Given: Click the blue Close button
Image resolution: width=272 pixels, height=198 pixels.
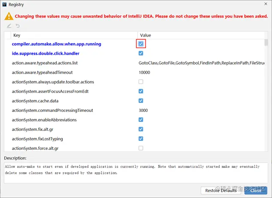Looking at the screenshot, I should pyautogui.click(x=256, y=191).
